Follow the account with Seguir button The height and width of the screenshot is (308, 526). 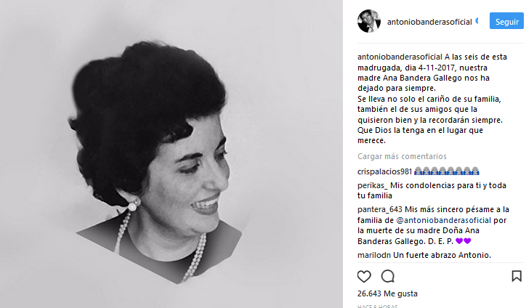pyautogui.click(x=506, y=22)
